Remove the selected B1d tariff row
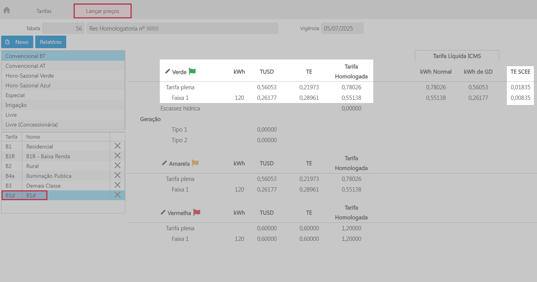Image resolution: width=537 pixels, height=282 pixels. [117, 195]
